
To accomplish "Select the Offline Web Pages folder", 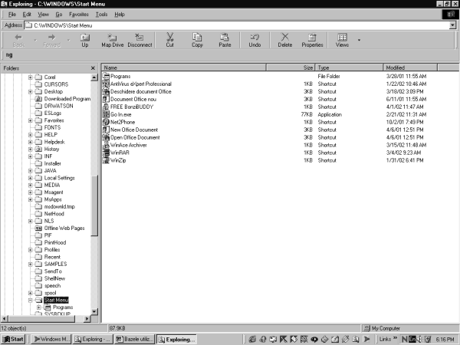I will point(60,228).
